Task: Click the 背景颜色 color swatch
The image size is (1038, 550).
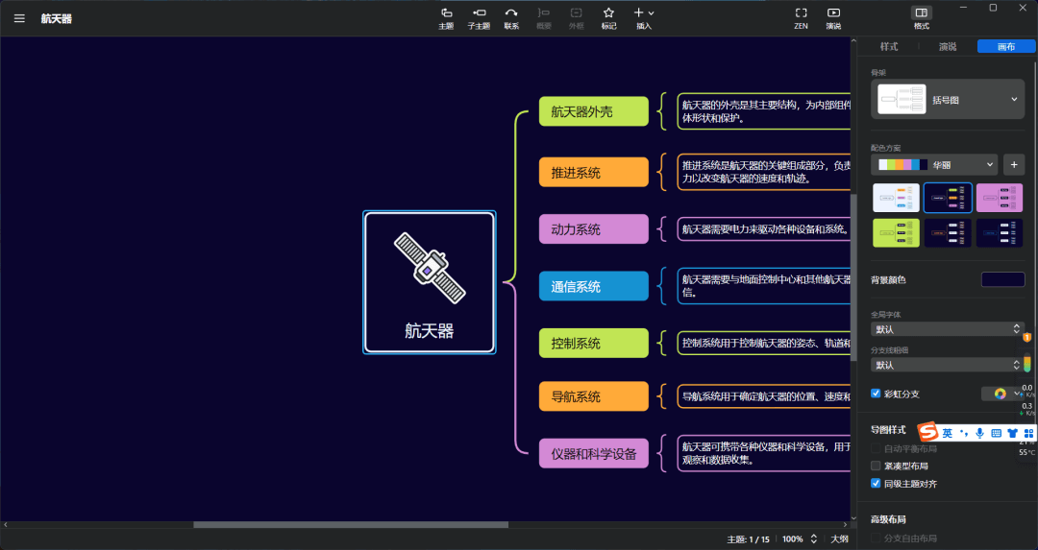Action: click(x=1002, y=279)
